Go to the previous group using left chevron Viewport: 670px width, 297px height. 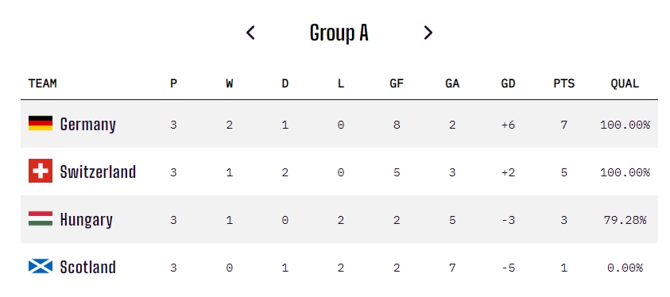(x=251, y=33)
